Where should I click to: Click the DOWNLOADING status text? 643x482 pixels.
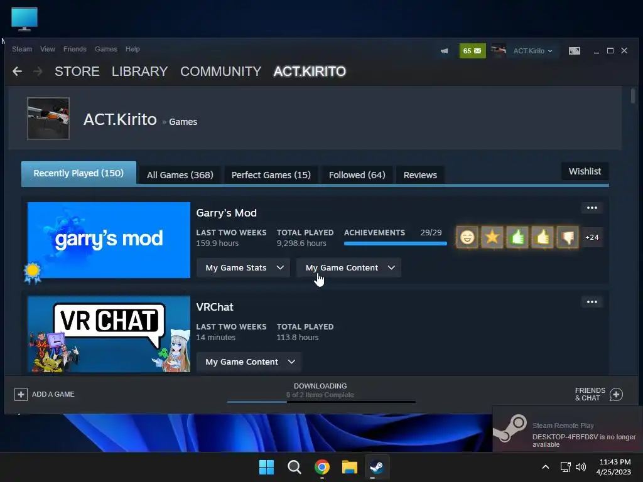pos(320,386)
